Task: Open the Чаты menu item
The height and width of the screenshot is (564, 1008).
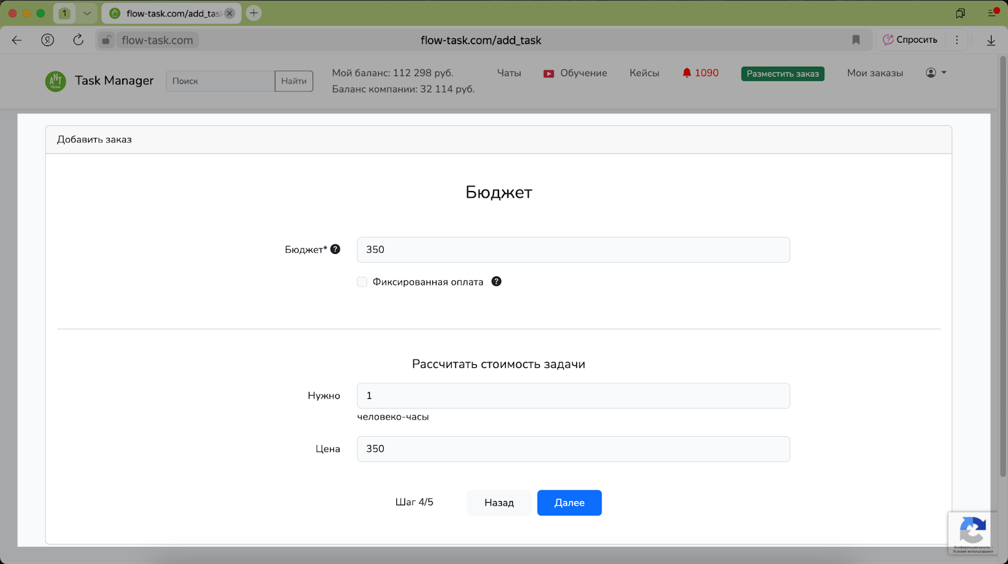Action: click(x=508, y=73)
